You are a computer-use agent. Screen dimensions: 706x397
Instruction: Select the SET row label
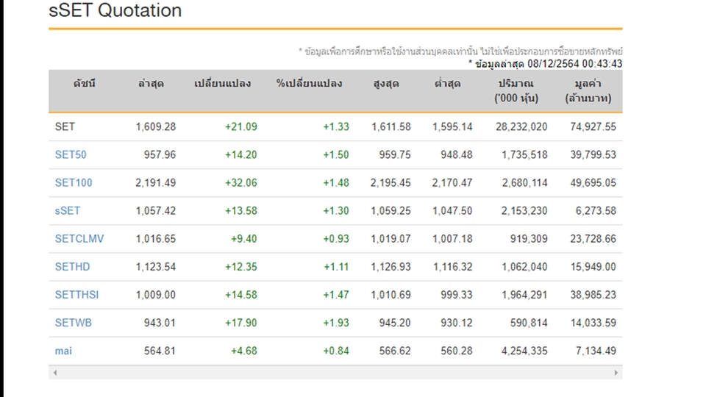click(x=65, y=127)
